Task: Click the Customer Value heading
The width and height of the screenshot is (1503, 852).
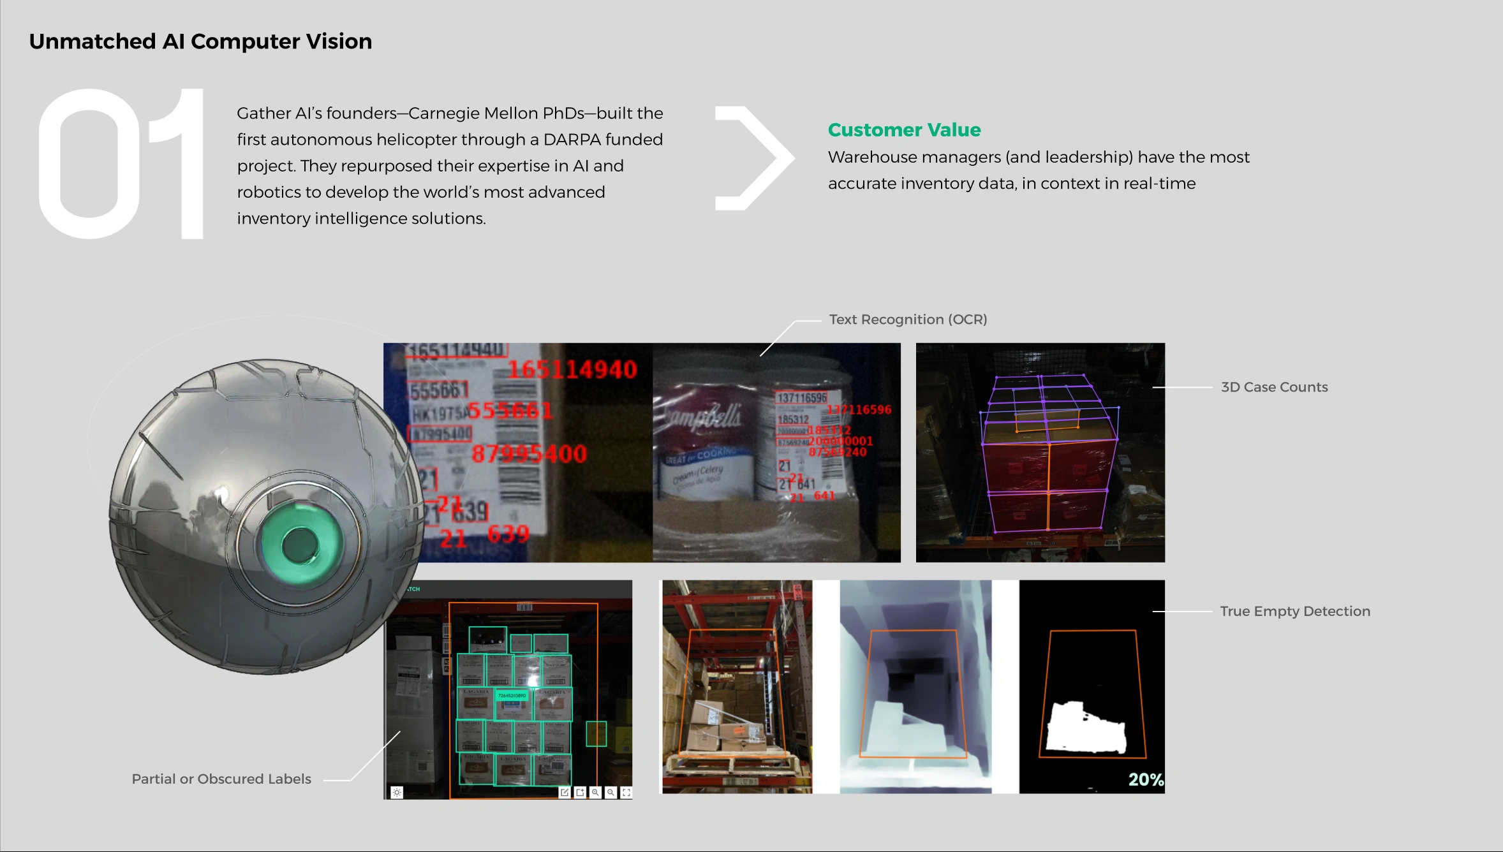Action: (904, 130)
